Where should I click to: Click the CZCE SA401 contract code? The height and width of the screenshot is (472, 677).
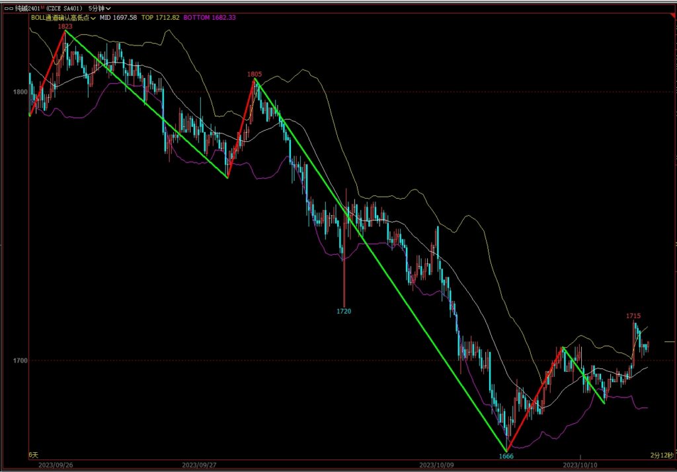pos(63,8)
